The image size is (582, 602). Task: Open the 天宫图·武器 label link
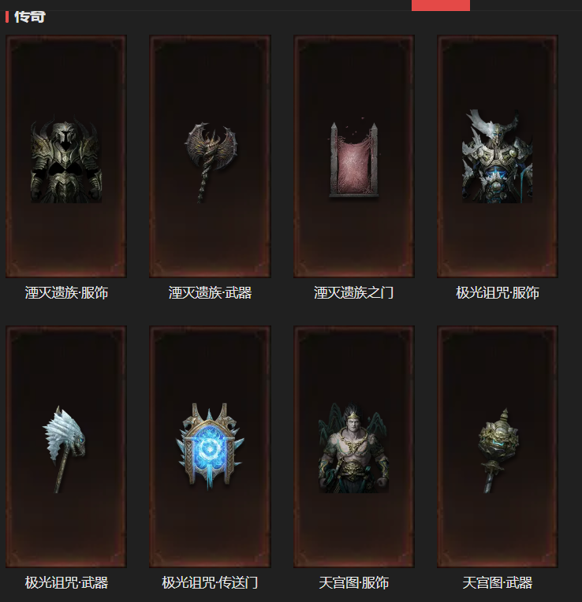(x=498, y=583)
